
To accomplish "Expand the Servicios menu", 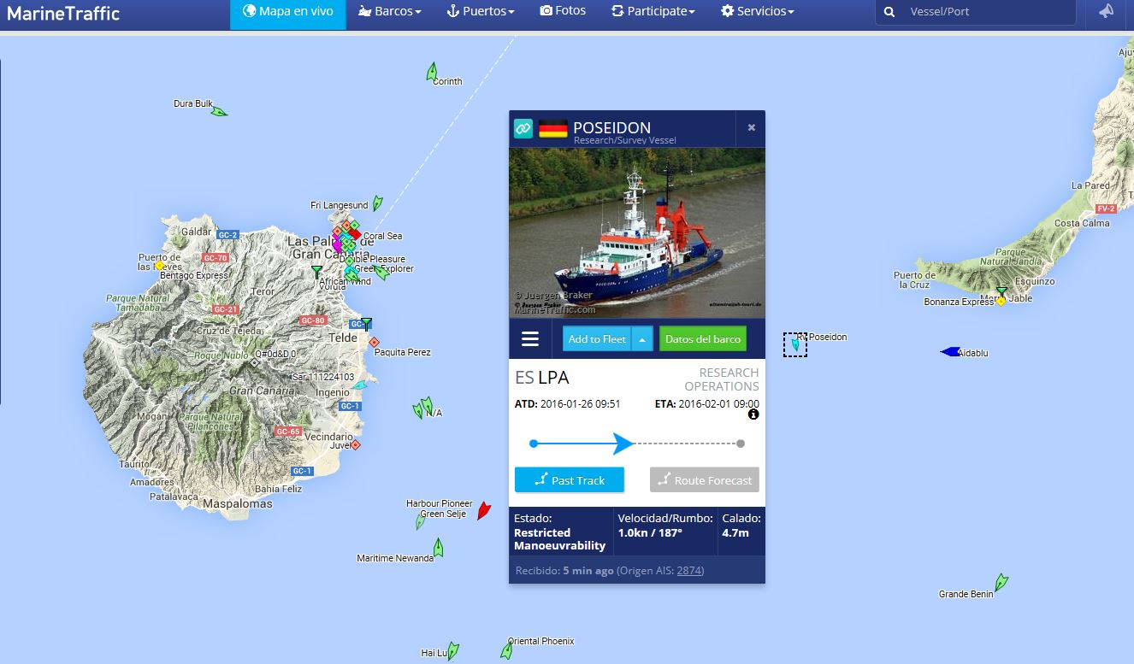I will pos(758,12).
